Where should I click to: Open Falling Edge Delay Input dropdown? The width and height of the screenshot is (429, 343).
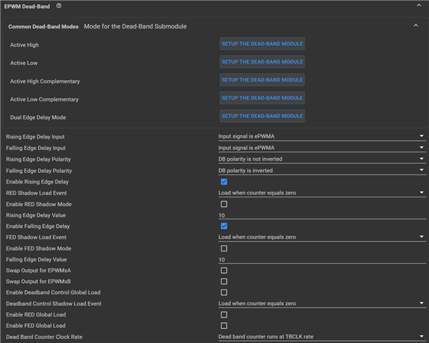coord(322,148)
